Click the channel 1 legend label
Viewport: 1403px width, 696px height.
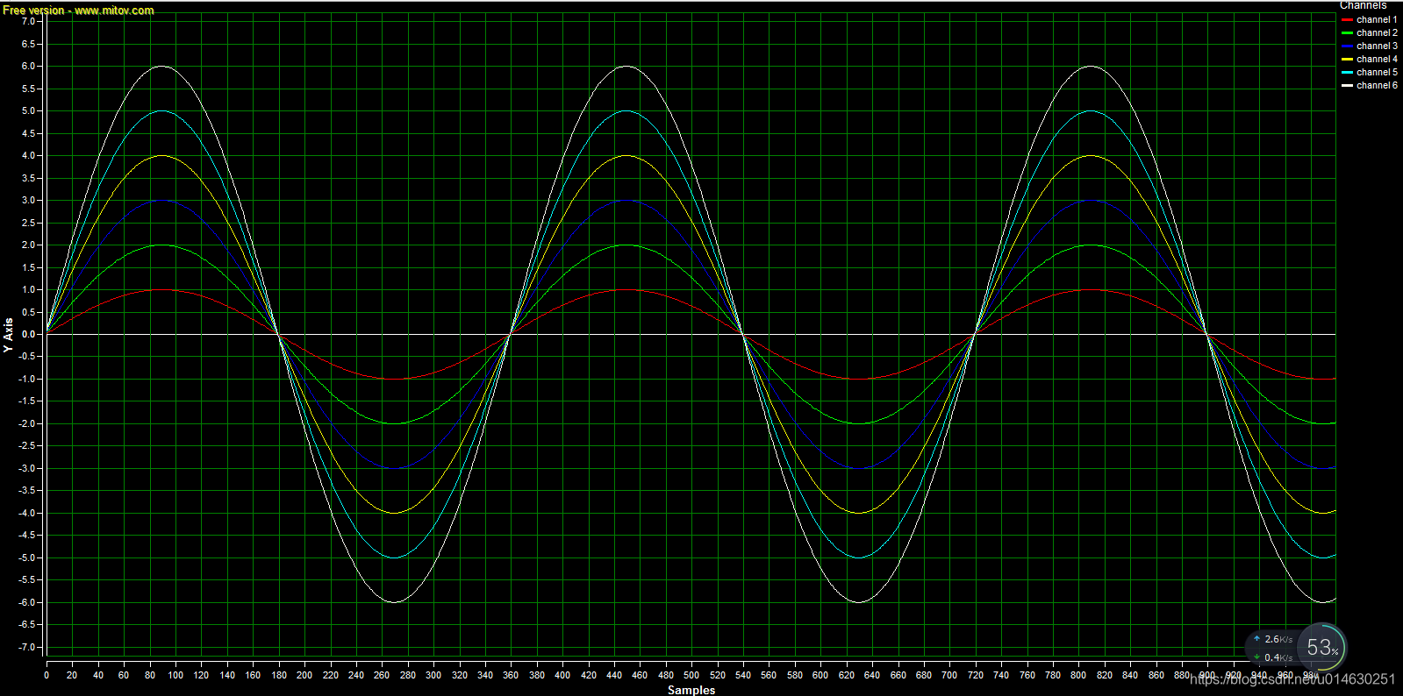1377,19
